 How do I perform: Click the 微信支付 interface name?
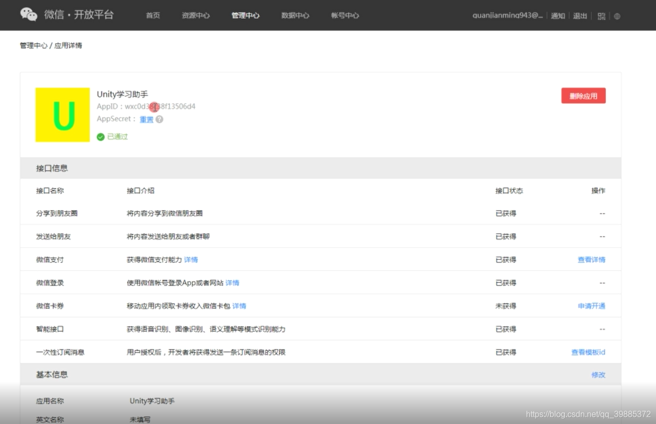50,260
